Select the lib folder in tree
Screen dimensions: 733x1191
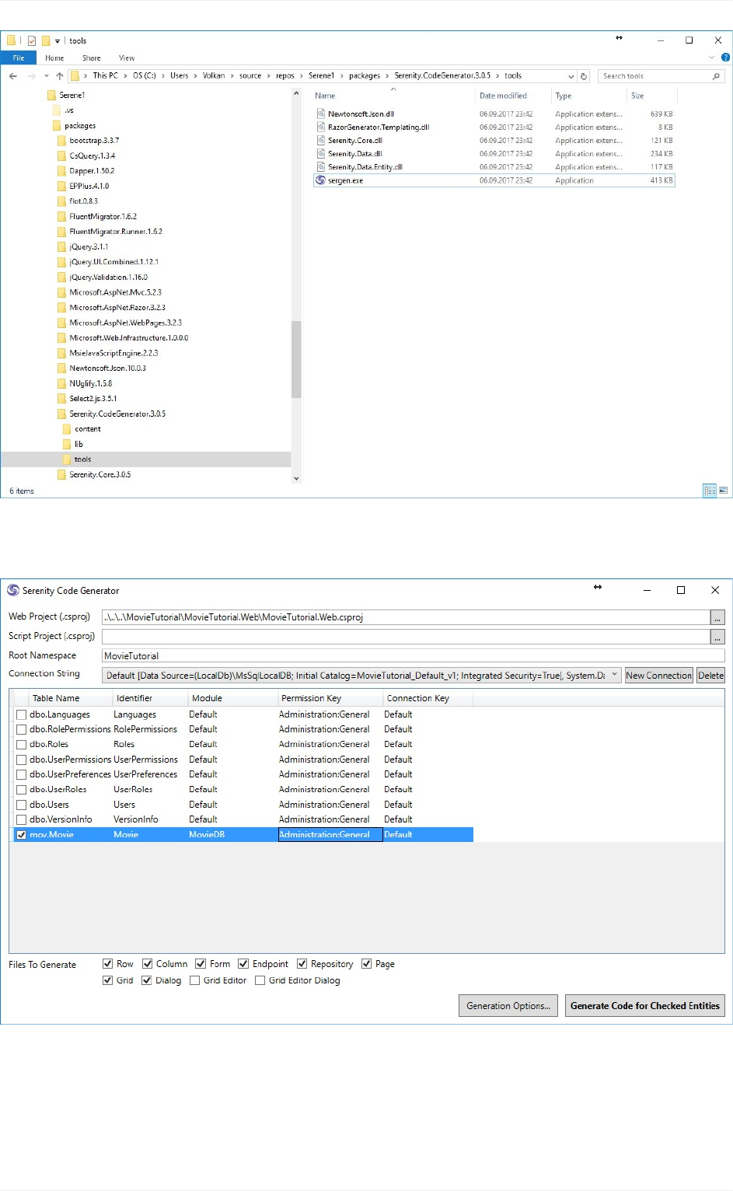pyautogui.click(x=78, y=444)
